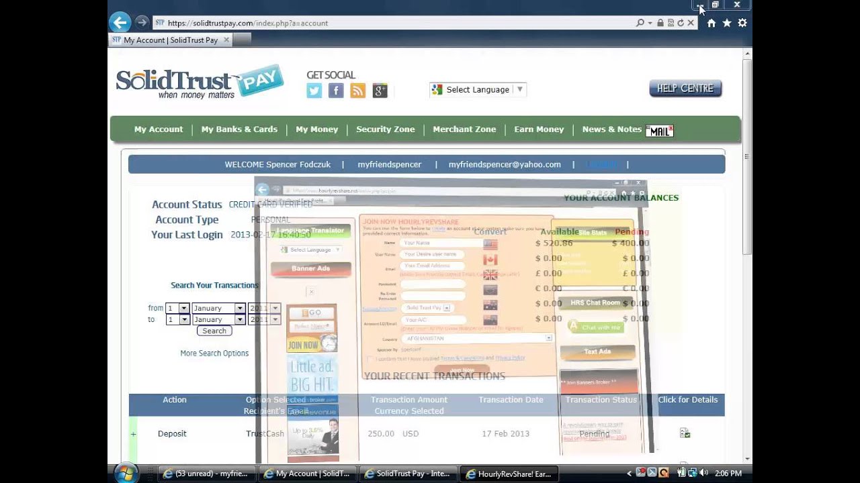Click the SolidTrust Pay logo
860x483 pixels.
pyautogui.click(x=200, y=82)
